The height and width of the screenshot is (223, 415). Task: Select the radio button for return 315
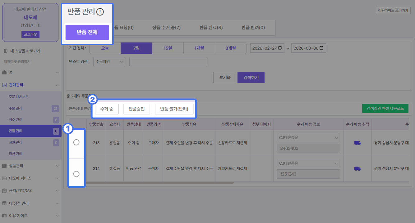click(76, 142)
